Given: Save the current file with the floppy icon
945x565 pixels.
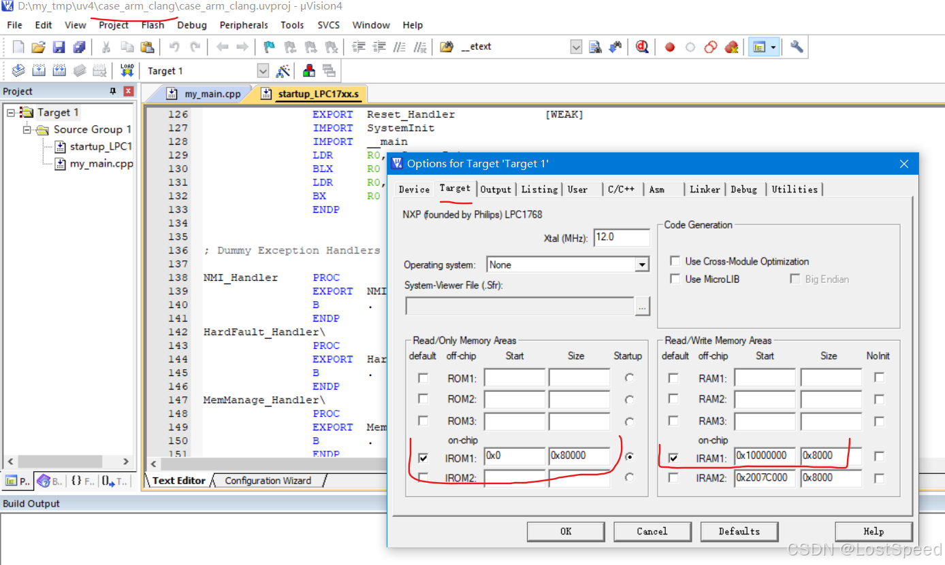Looking at the screenshot, I should tap(59, 47).
